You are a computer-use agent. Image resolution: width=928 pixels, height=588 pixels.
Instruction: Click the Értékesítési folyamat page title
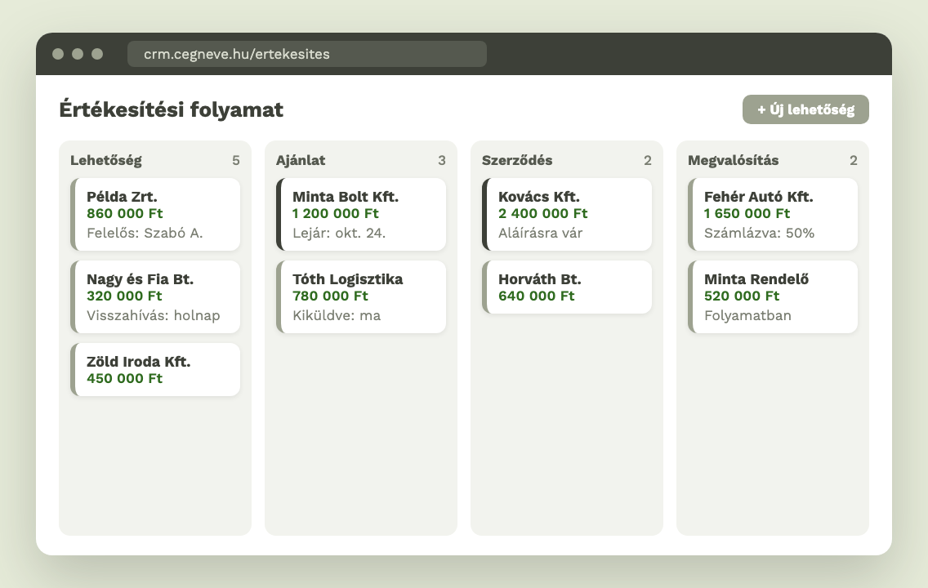point(171,109)
